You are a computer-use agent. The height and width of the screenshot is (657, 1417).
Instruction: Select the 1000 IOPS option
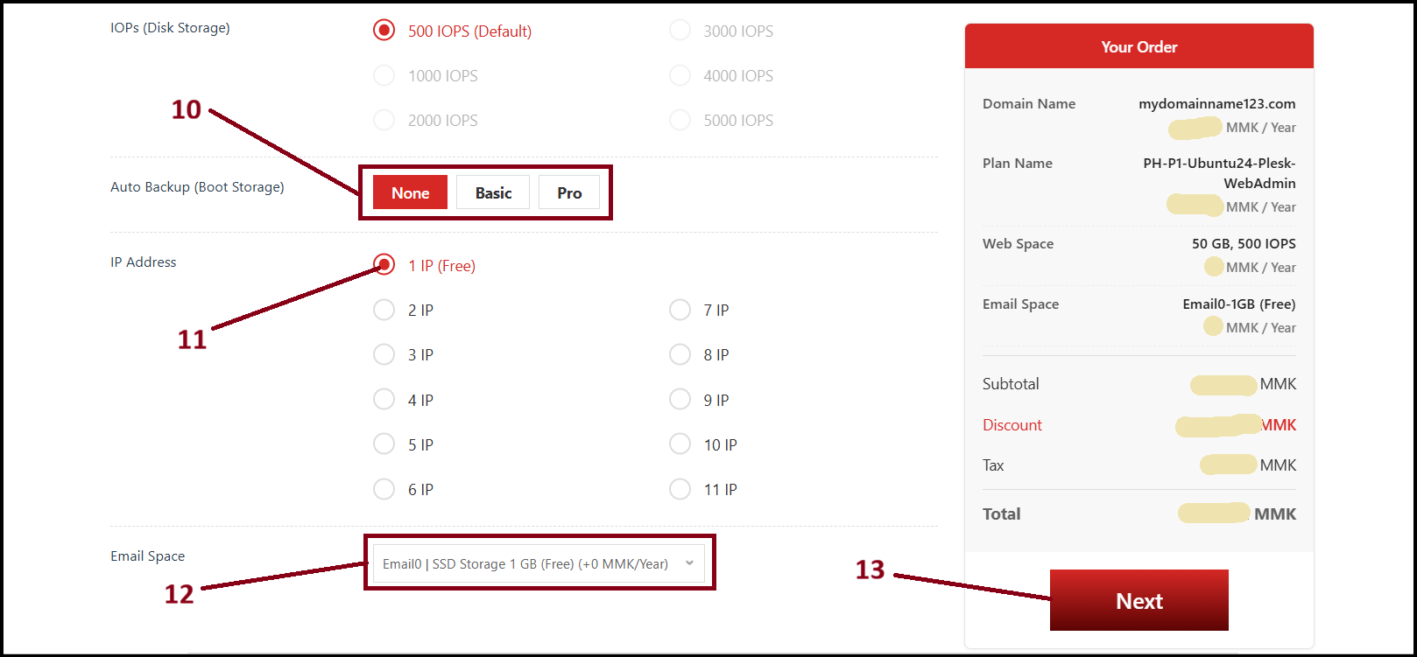384,75
